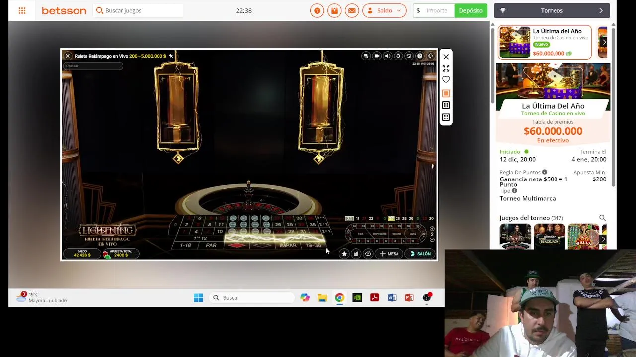Open the messages envelope icon
The width and height of the screenshot is (636, 357).
pos(352,10)
